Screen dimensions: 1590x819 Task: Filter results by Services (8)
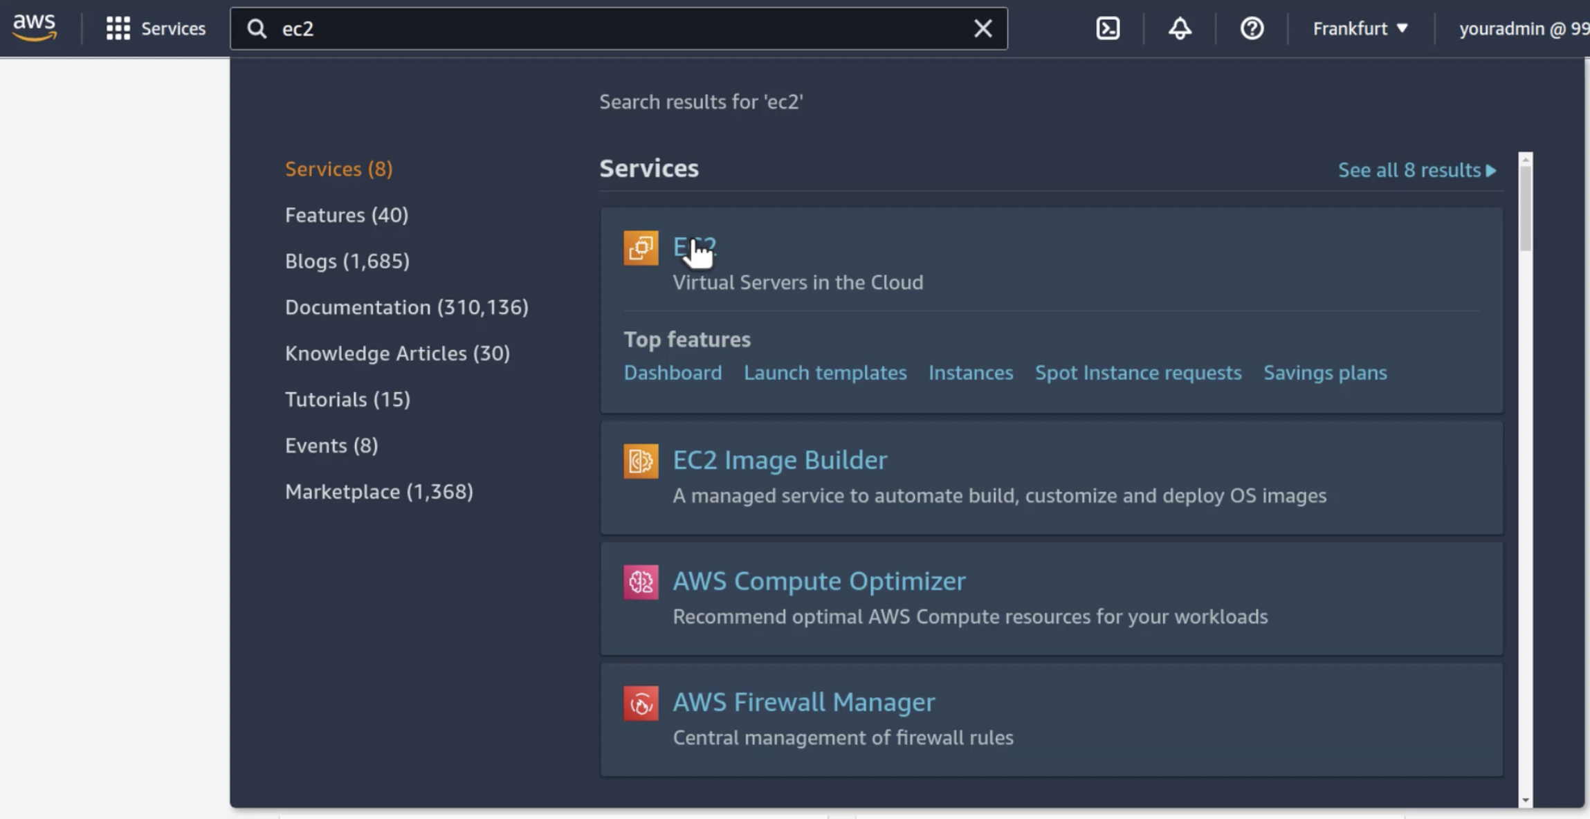point(338,169)
